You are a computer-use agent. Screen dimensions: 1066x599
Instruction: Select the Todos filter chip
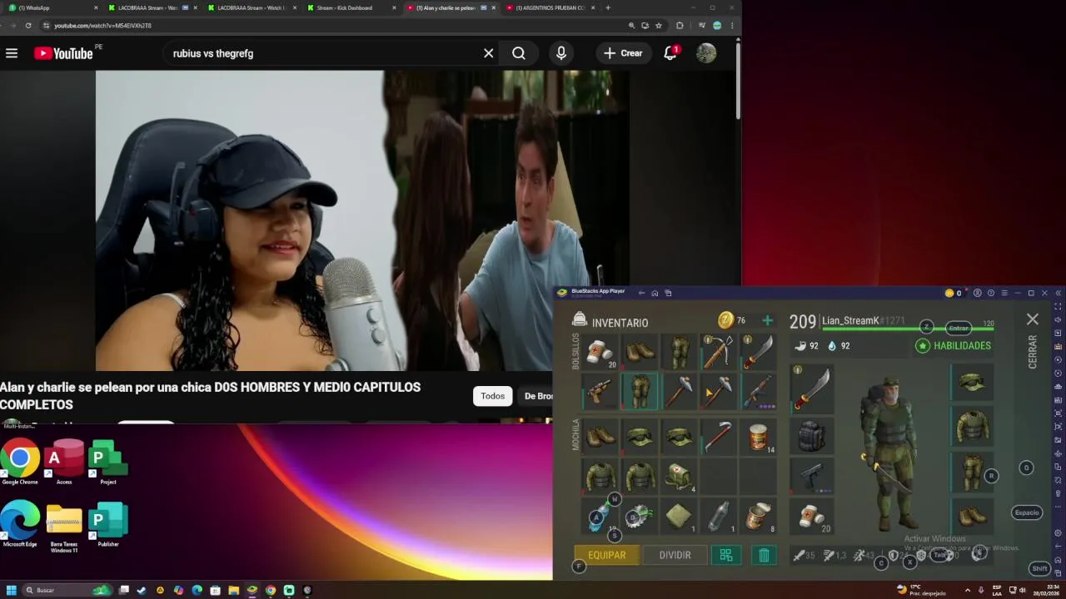[492, 396]
